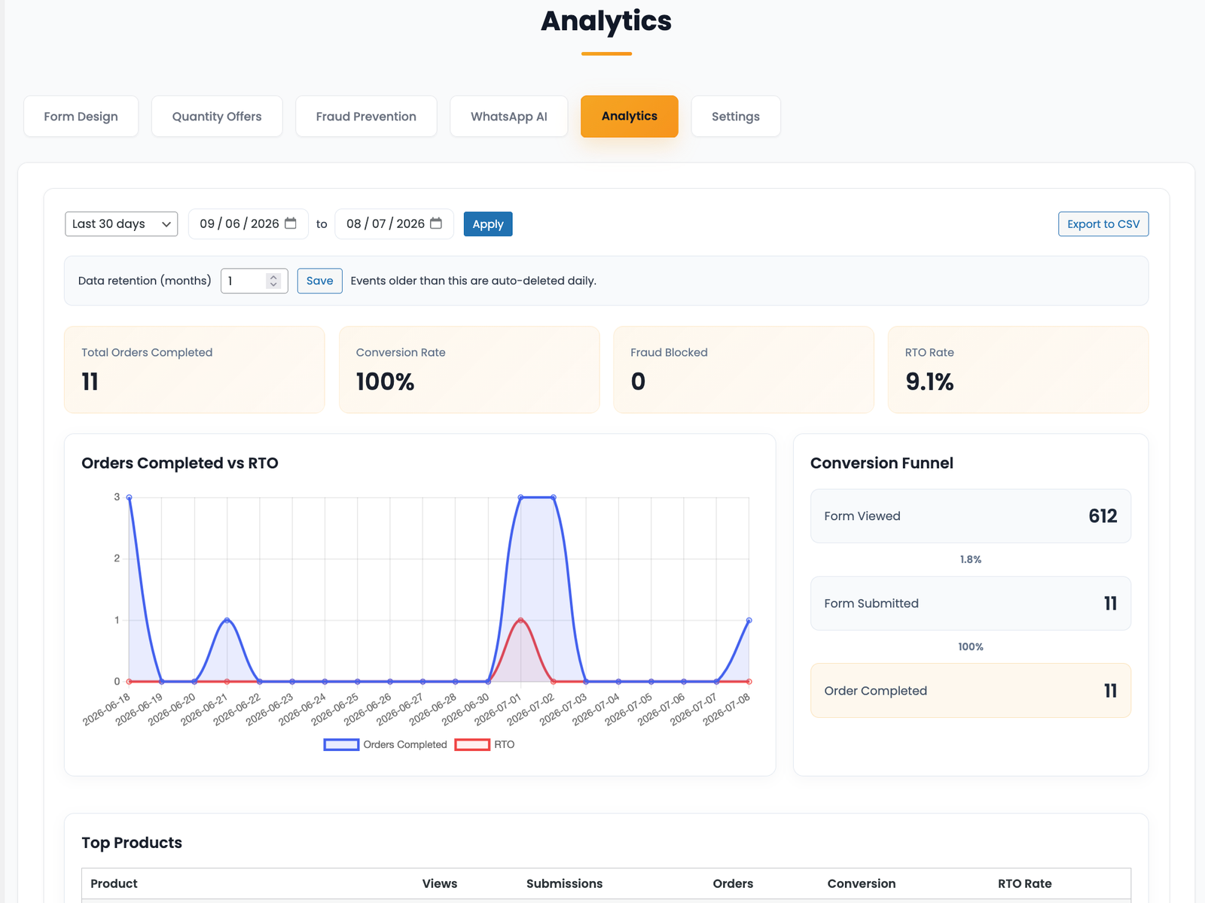Save the data retention setting
Viewport: 1205px width, 903px height.
coord(319,281)
